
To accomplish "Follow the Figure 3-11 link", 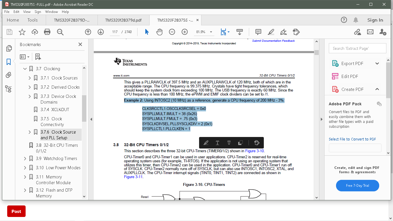I will tap(133, 177).
